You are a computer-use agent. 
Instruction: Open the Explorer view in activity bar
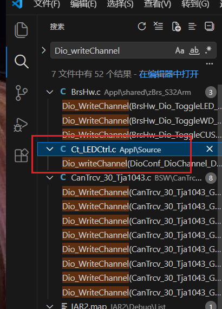click(21, 30)
